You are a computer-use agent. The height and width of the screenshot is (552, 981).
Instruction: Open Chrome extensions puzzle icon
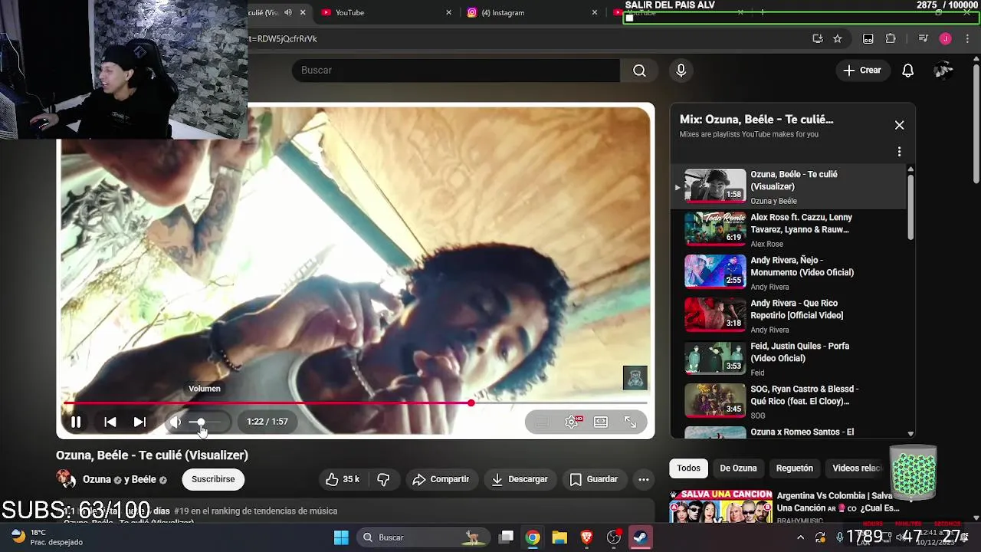tap(891, 38)
